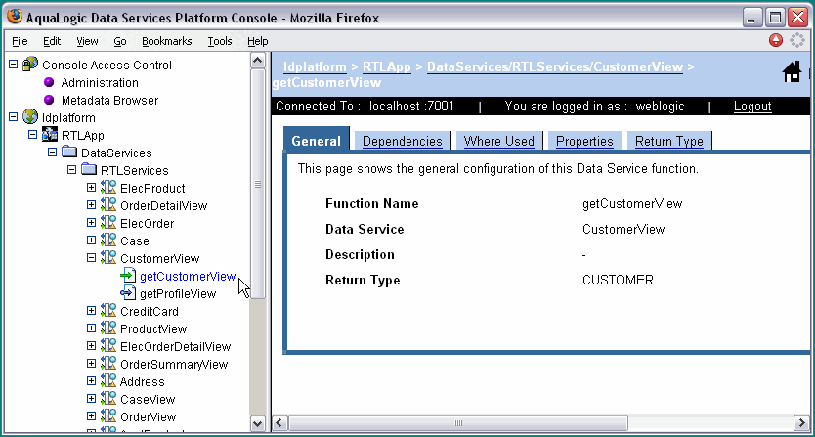Click the Case data service icon
Viewport: 815px width, 437px height.
108,240
